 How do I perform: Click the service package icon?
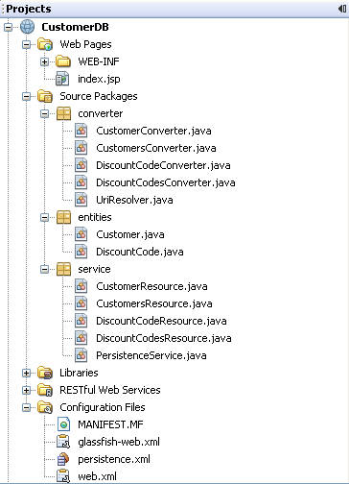[x=63, y=269]
